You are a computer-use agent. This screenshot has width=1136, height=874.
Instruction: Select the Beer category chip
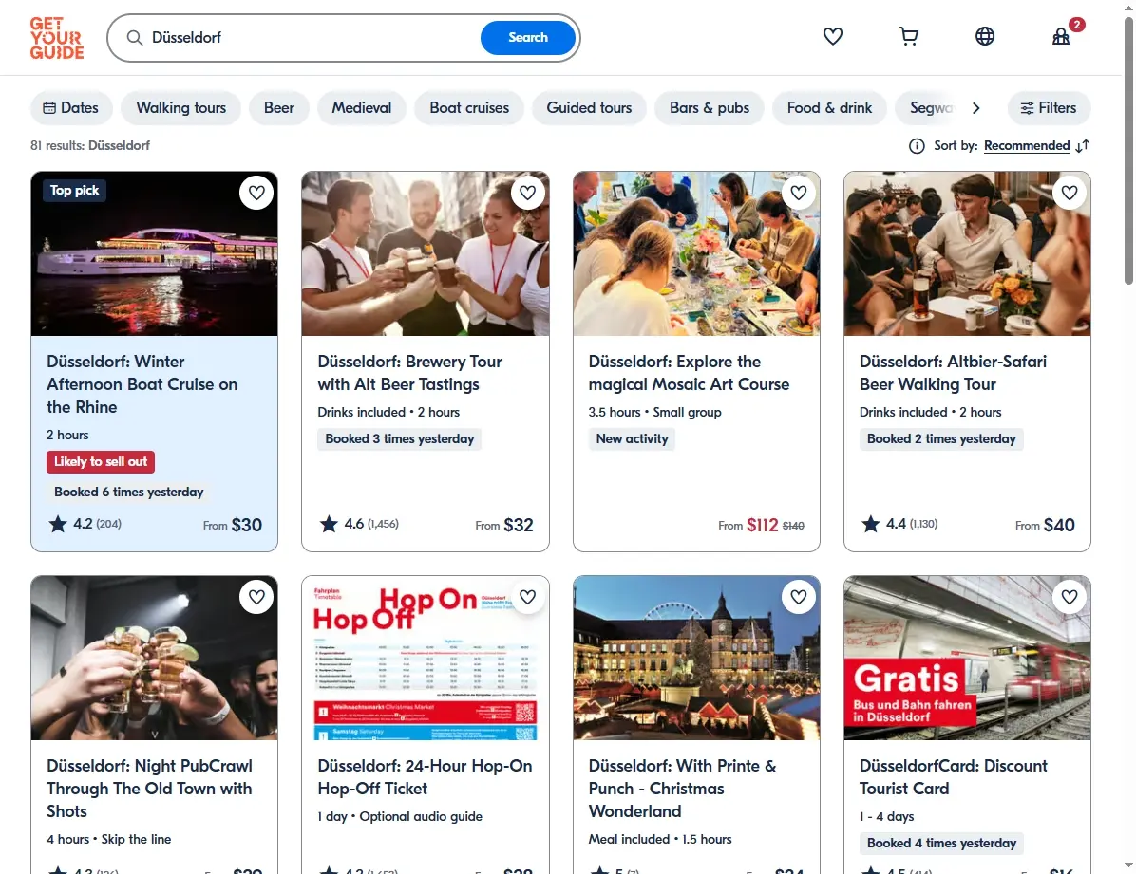coord(279,108)
